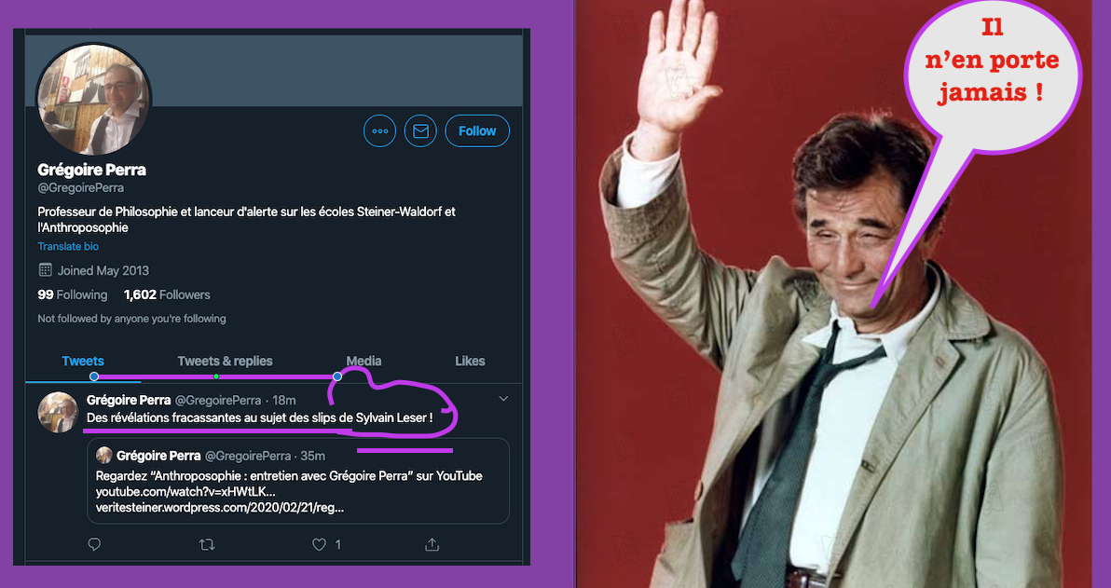The image size is (1111, 588).
Task: Click the small avatar beside the slips tweet
Action: (x=57, y=413)
